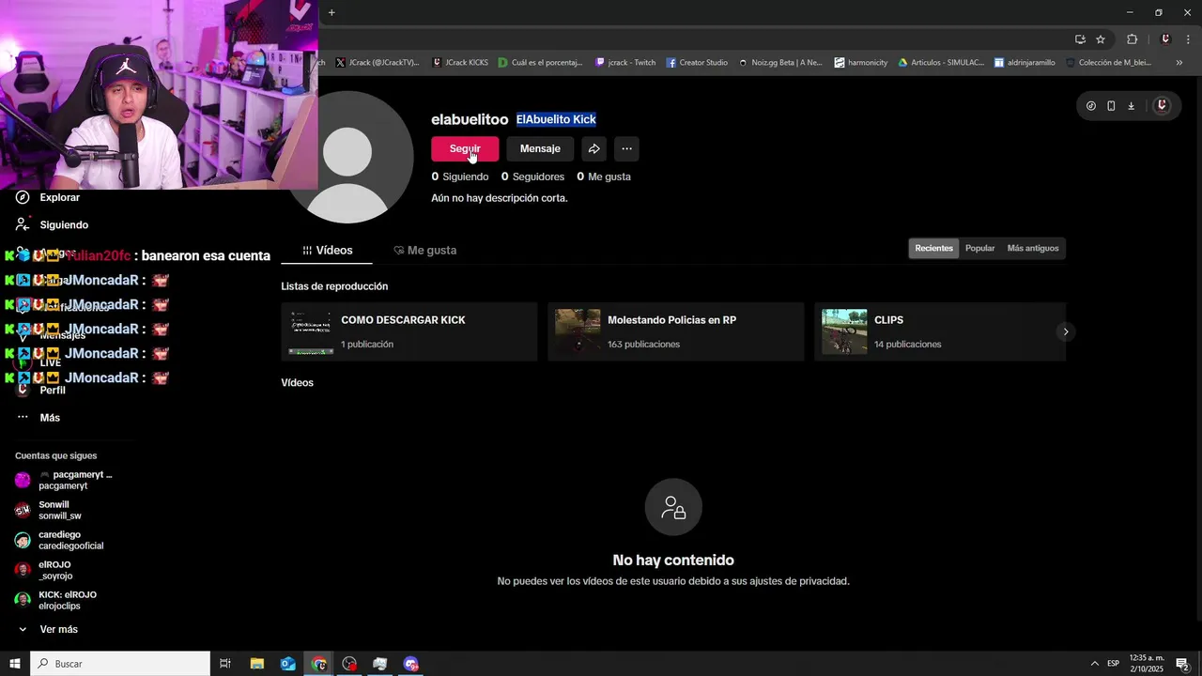Viewport: 1202px width, 676px height.
Task: Open the Colección de M_blei bookmark
Action: (1107, 63)
